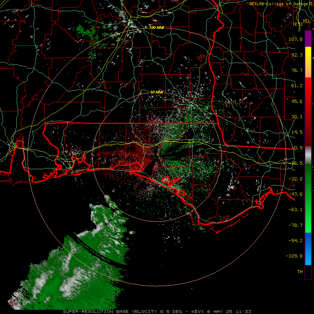Viewport: 314px width, 314px height.
Task: Click the TH label on the legend
Action: 300,272
